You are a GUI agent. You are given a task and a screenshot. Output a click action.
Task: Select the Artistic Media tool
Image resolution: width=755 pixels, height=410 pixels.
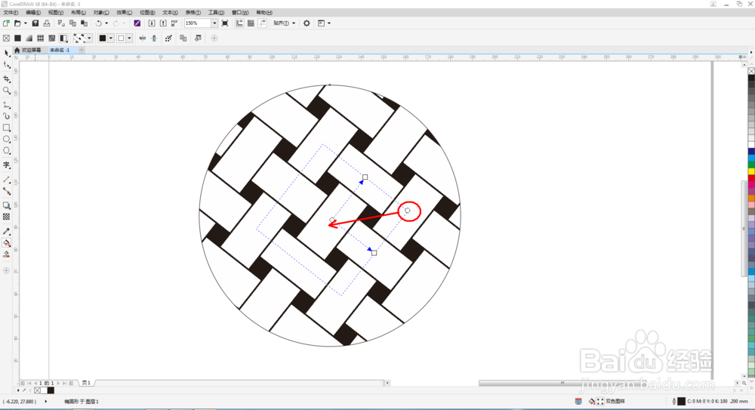[6, 116]
